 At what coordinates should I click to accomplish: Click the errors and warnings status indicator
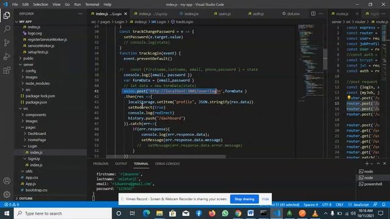[x=12, y=204]
